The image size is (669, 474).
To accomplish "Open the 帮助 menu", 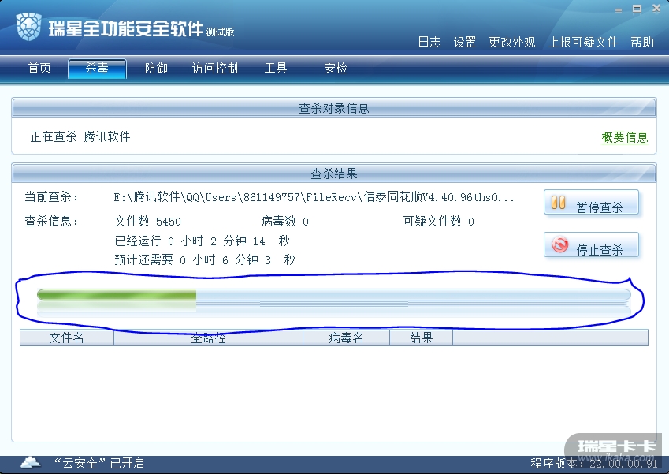I will coord(642,42).
